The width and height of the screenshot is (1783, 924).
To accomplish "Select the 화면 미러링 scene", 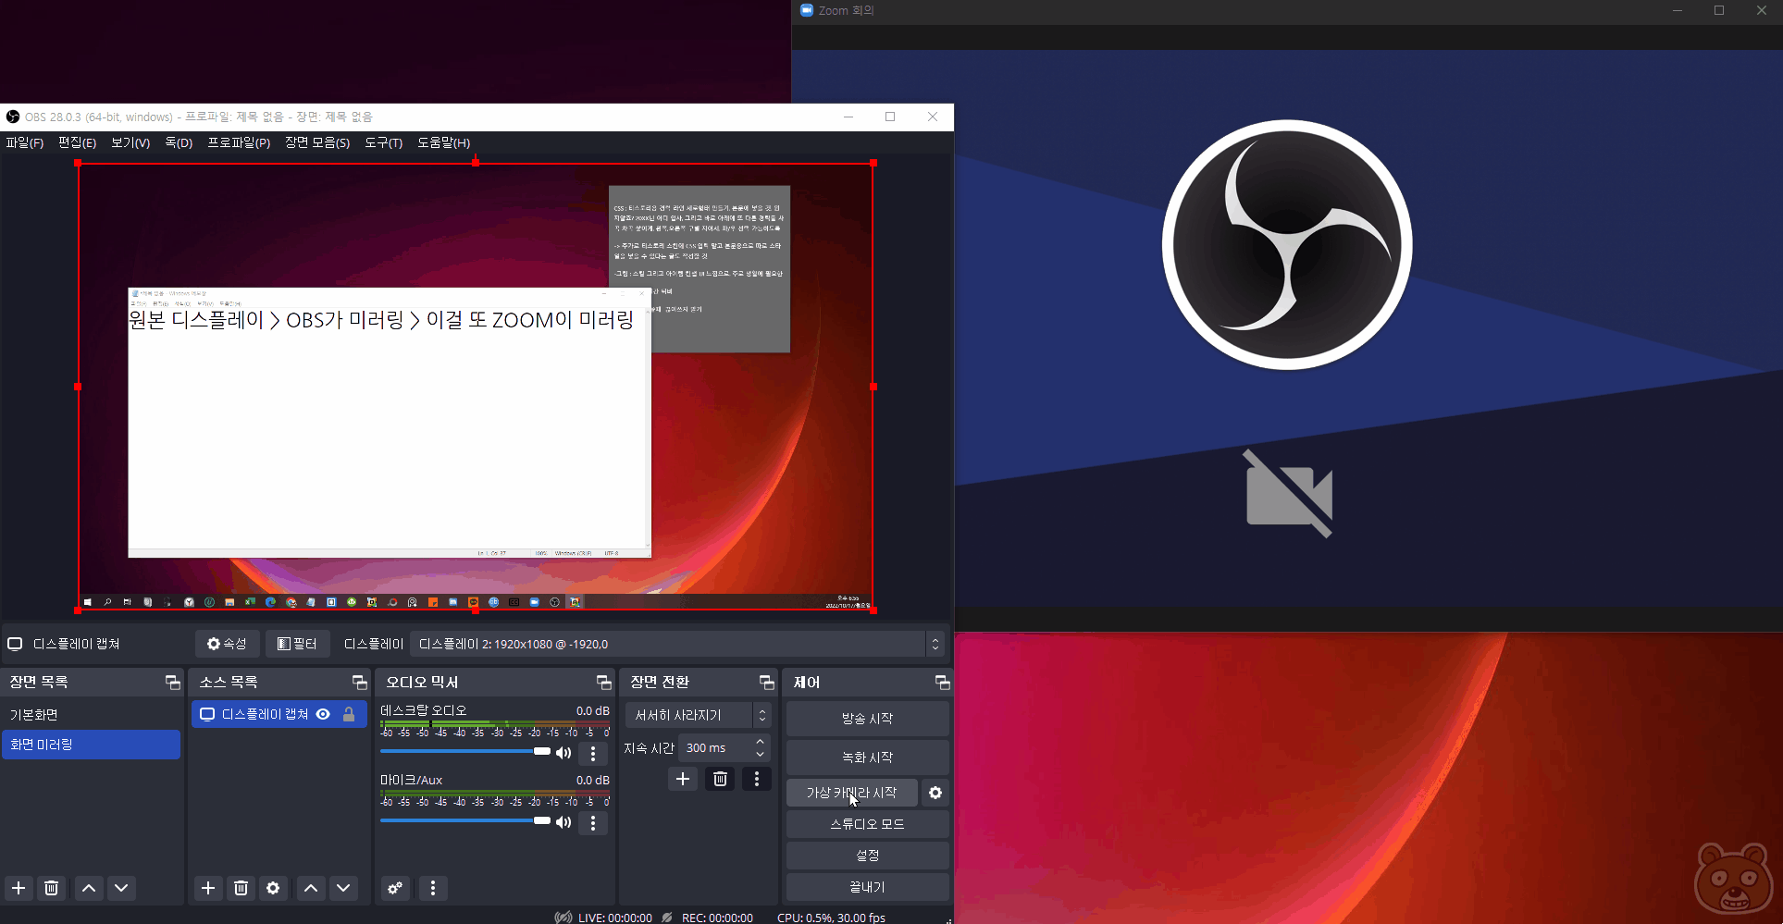I will coord(91,745).
